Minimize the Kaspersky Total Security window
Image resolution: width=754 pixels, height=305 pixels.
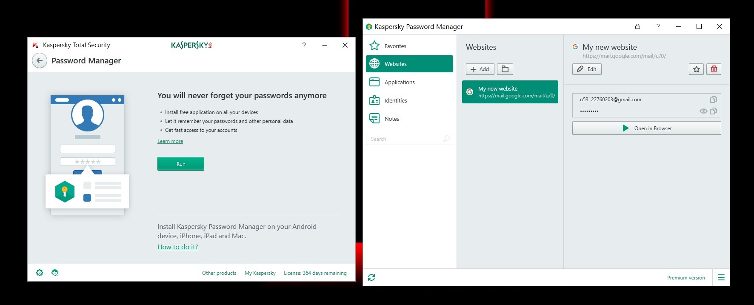click(325, 45)
